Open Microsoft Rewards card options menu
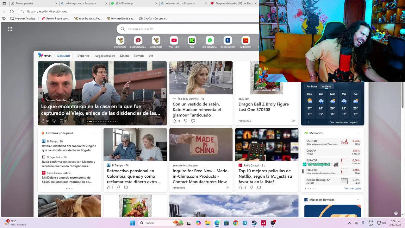The image size is (405, 228). pos(358,200)
